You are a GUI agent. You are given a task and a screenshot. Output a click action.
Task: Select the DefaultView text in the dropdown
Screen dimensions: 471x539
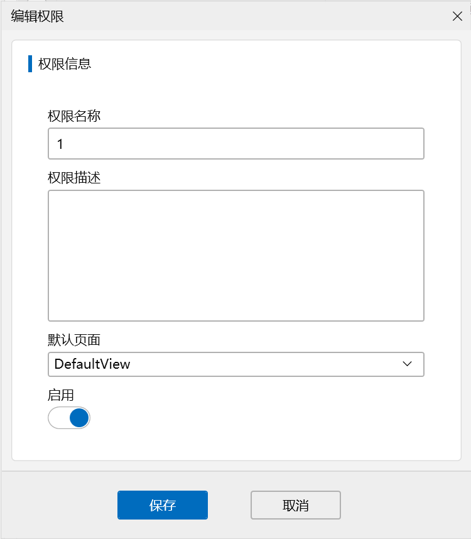[x=92, y=364]
